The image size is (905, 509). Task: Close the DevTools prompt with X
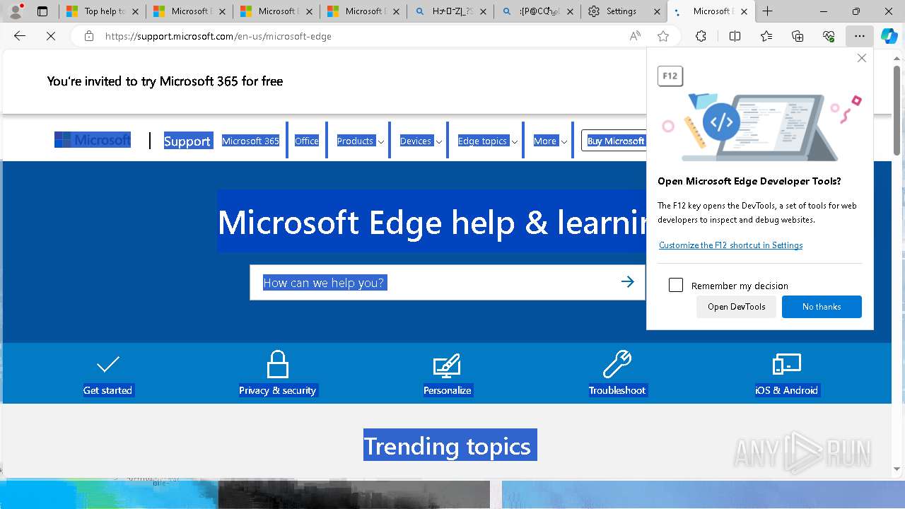[x=861, y=58]
